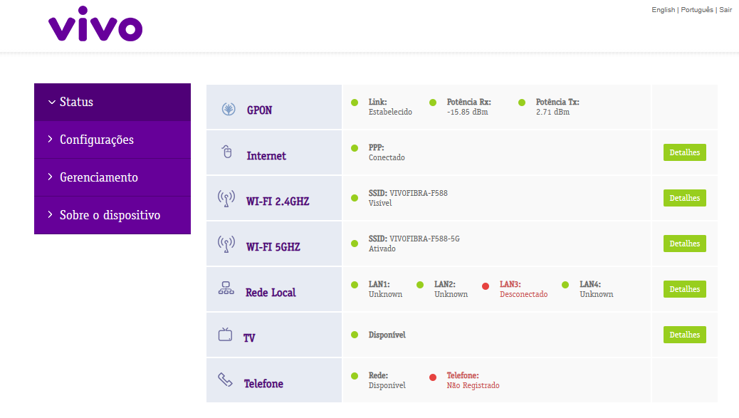Switch language to English

coord(663,10)
